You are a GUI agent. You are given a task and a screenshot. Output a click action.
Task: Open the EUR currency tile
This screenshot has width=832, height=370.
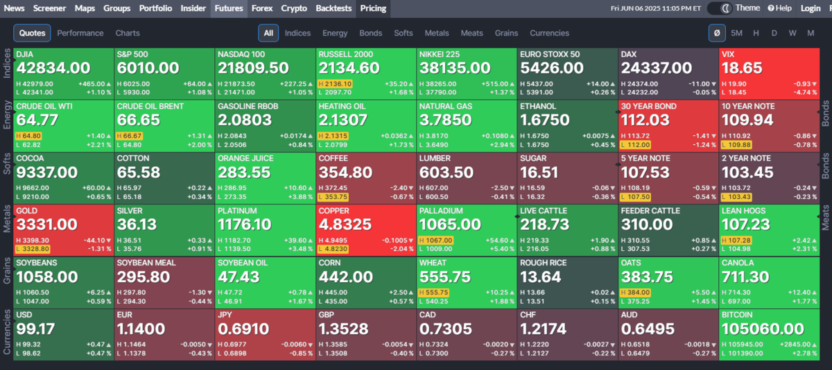tap(164, 335)
